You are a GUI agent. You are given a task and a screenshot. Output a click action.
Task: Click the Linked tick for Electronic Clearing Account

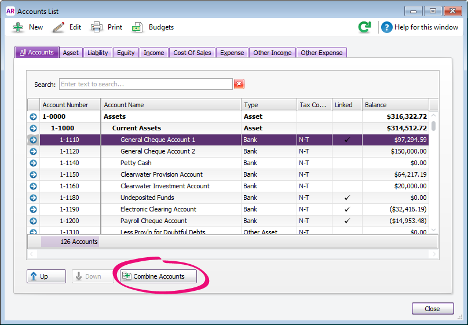347,209
